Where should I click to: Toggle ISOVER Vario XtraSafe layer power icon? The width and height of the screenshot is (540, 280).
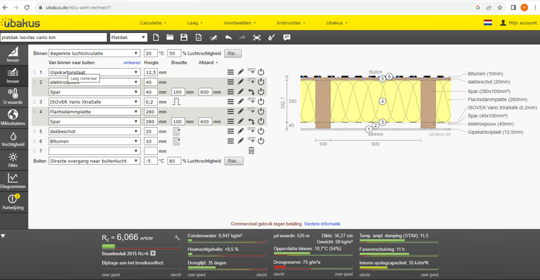coord(261,102)
